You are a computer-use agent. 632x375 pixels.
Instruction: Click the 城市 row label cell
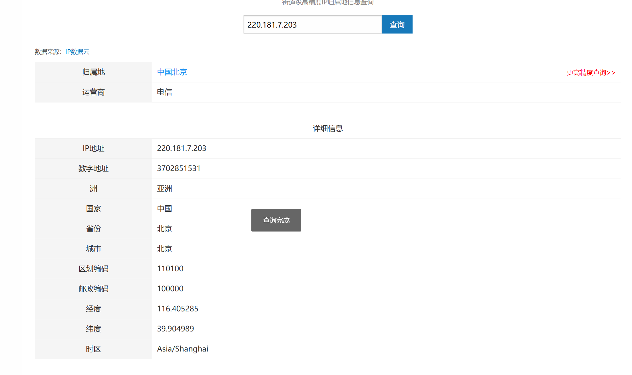point(93,249)
